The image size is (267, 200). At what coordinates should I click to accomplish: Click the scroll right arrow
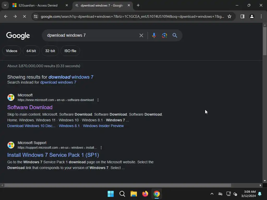click(260, 185)
